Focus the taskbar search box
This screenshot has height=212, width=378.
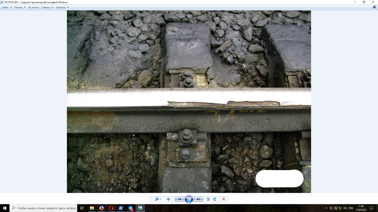tap(43, 208)
